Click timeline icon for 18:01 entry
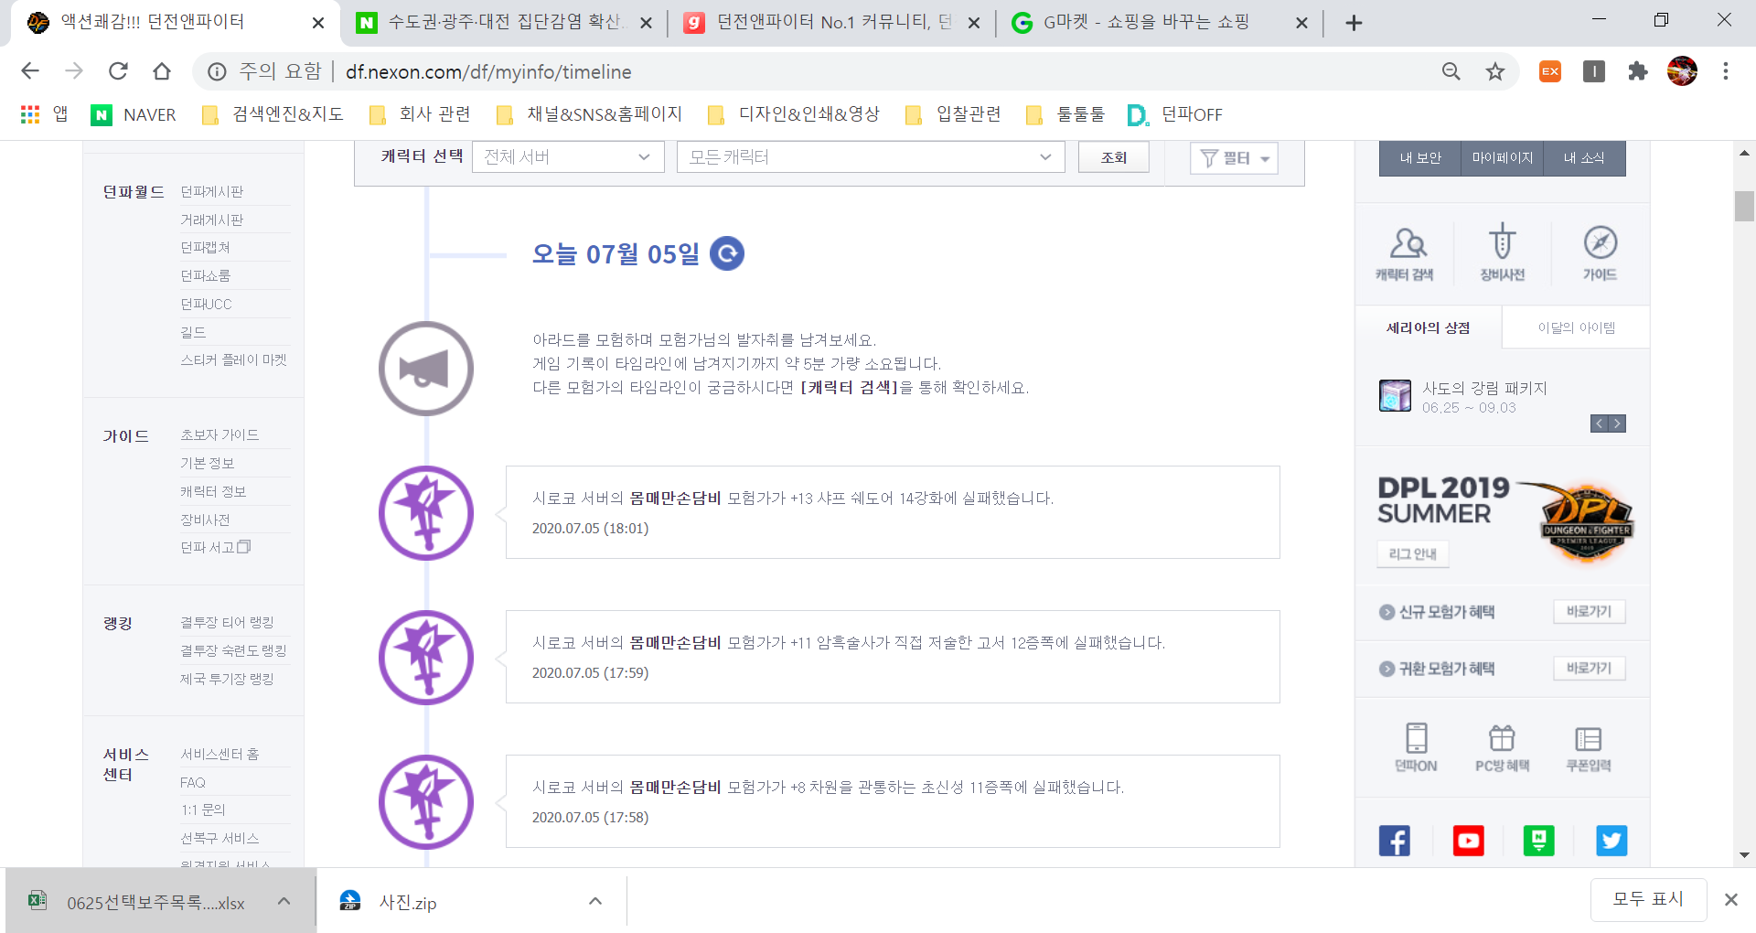Screen dimensions: 1756x933 [x=426, y=513]
